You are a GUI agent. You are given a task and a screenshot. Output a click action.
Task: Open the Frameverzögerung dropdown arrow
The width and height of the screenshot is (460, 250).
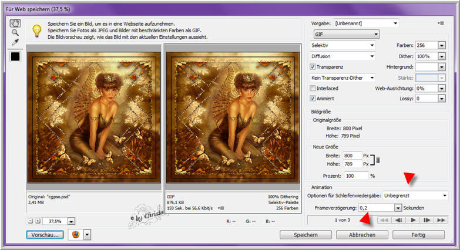tap(398, 208)
